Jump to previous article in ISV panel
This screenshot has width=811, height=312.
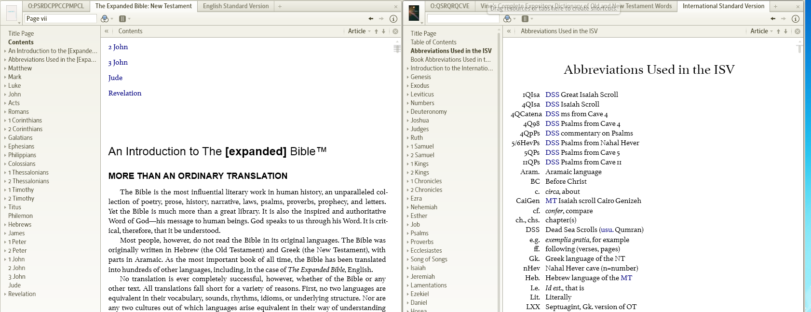[x=779, y=31]
